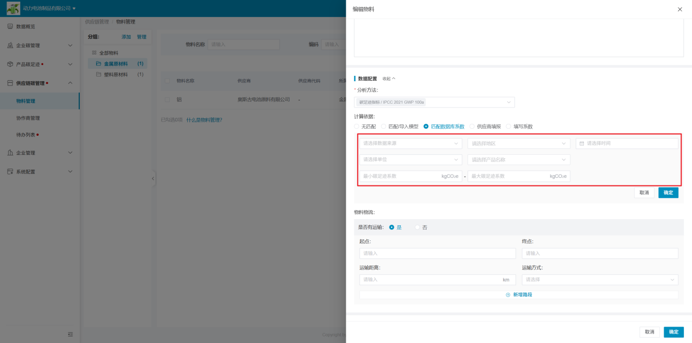Open the 分析方法 dropdown

pos(434,102)
